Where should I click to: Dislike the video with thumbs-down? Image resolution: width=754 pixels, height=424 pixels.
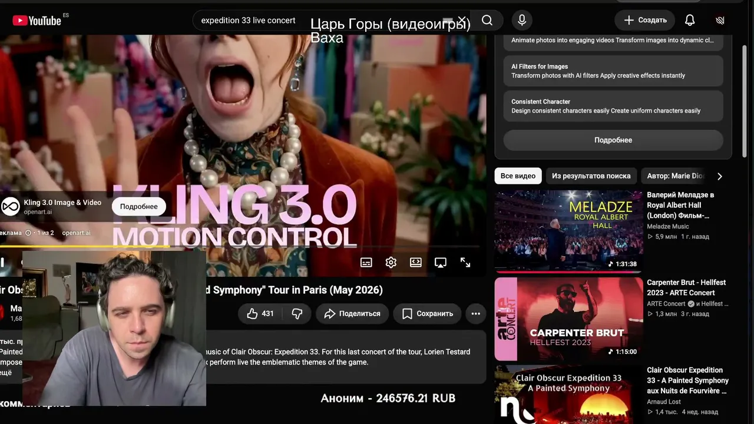point(297,314)
